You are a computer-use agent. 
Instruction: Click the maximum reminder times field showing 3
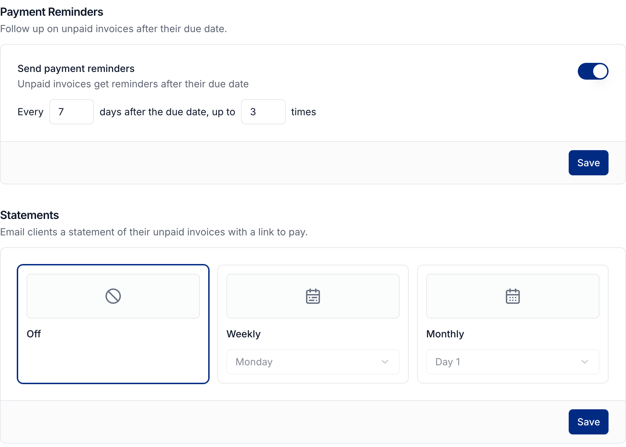[x=263, y=112]
